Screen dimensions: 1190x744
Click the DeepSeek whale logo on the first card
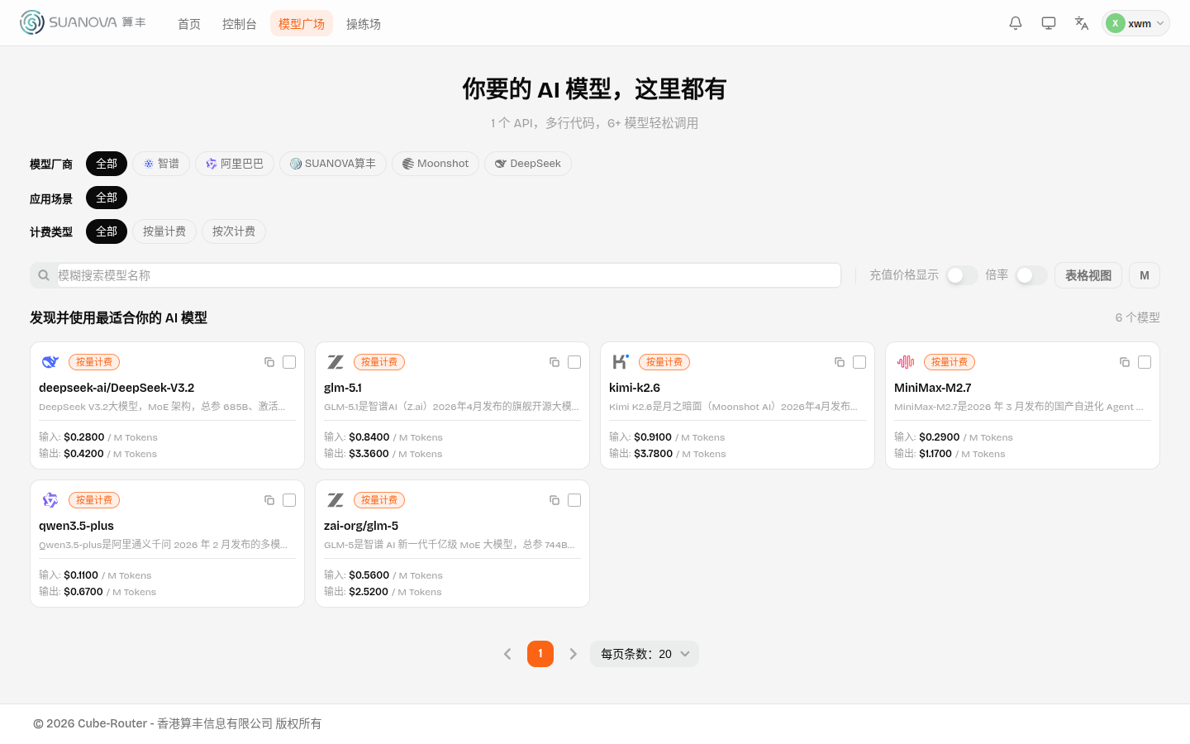pos(50,362)
